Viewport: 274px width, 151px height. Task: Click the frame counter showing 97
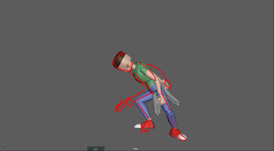pos(96,149)
